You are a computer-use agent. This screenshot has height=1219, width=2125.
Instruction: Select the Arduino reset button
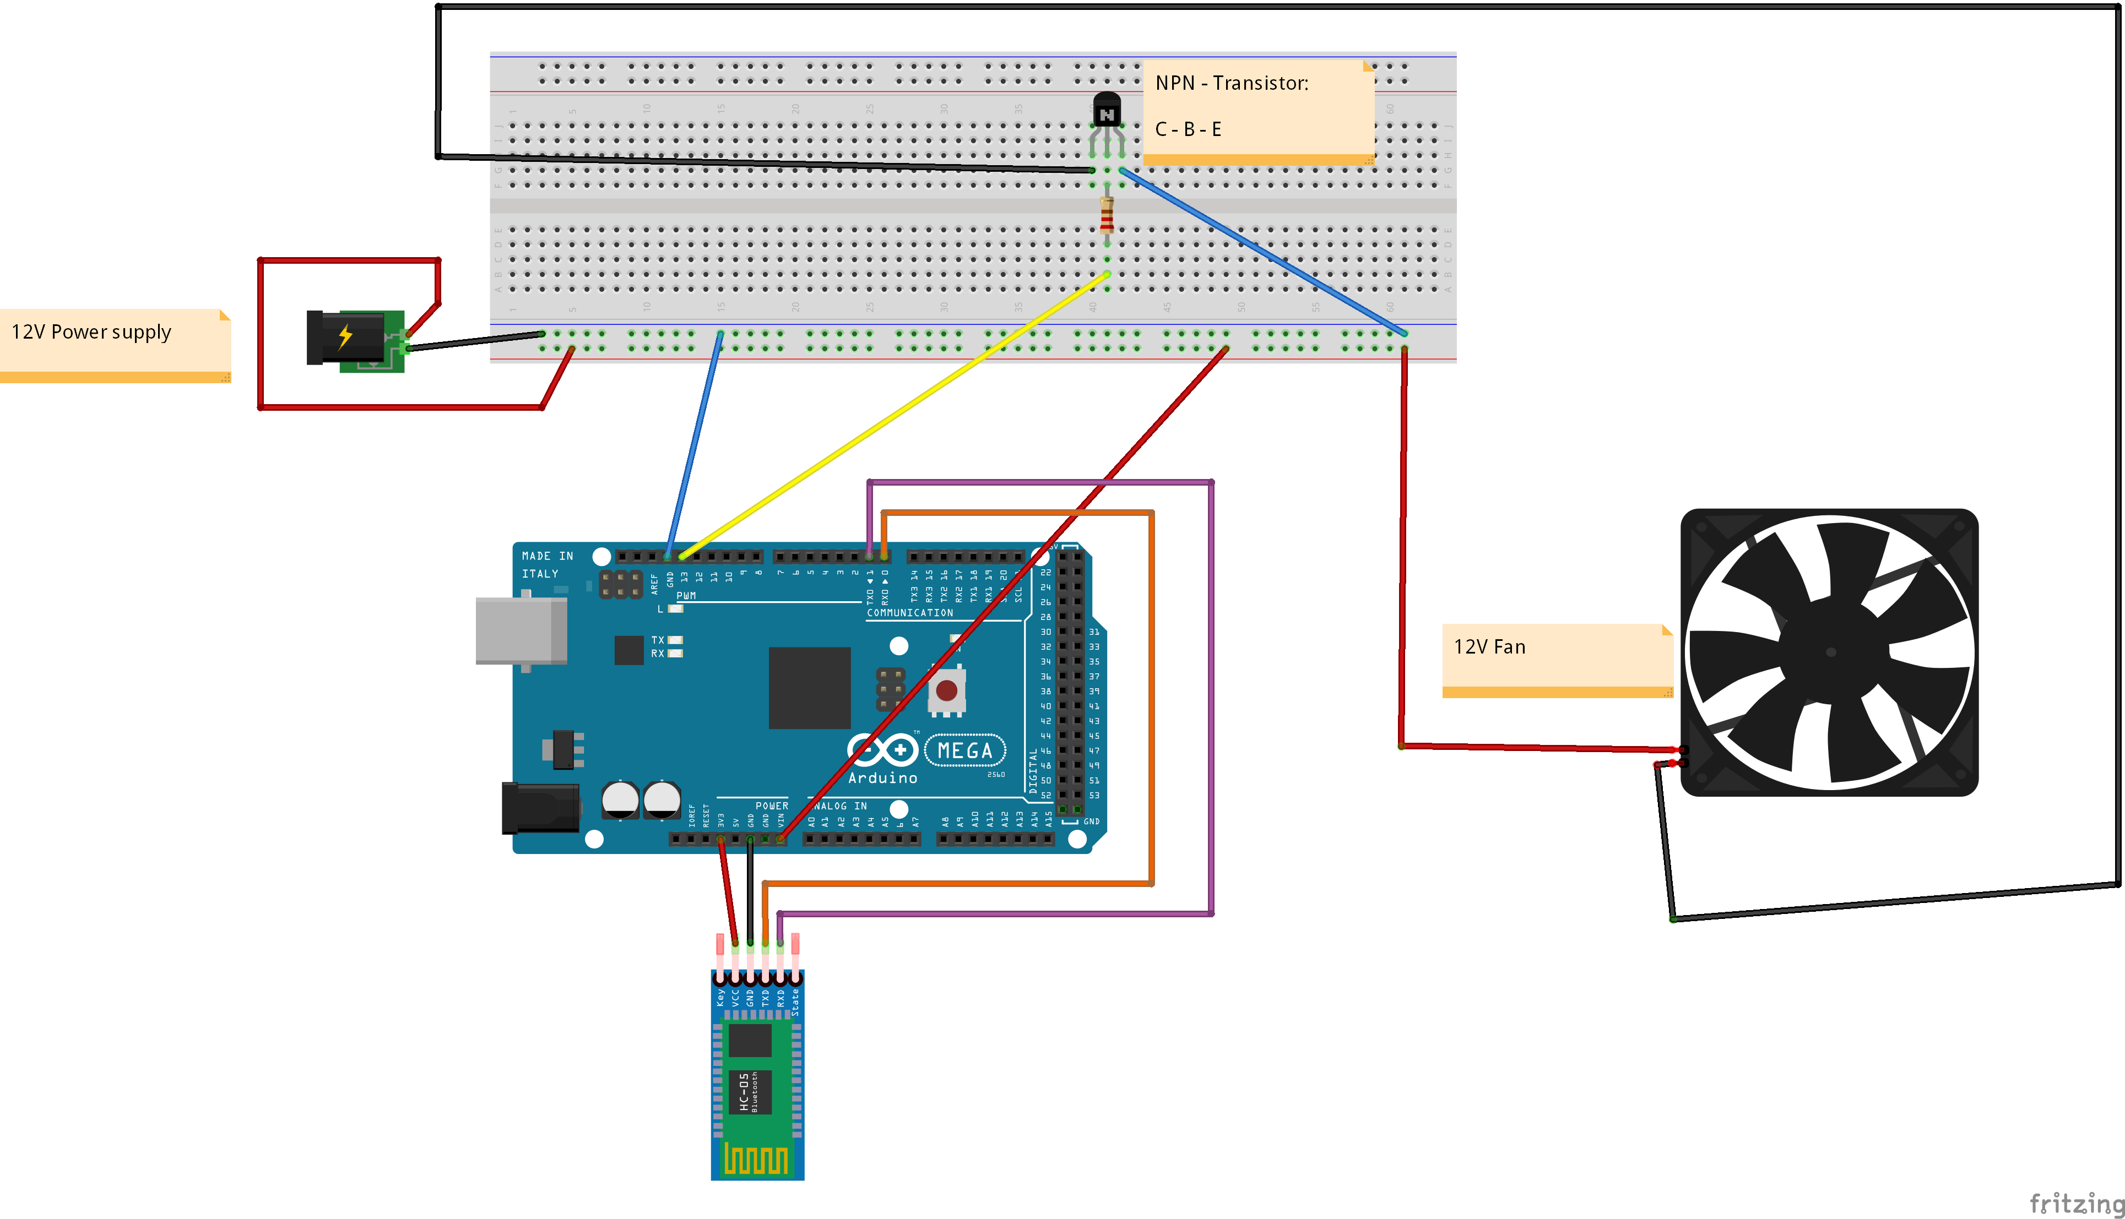[x=948, y=692]
